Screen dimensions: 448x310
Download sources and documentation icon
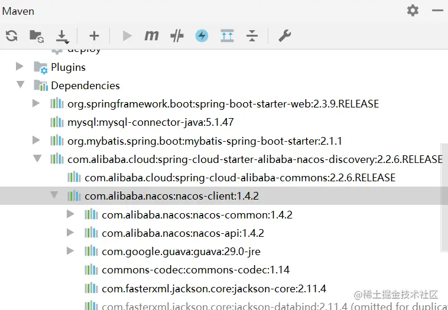(62, 37)
